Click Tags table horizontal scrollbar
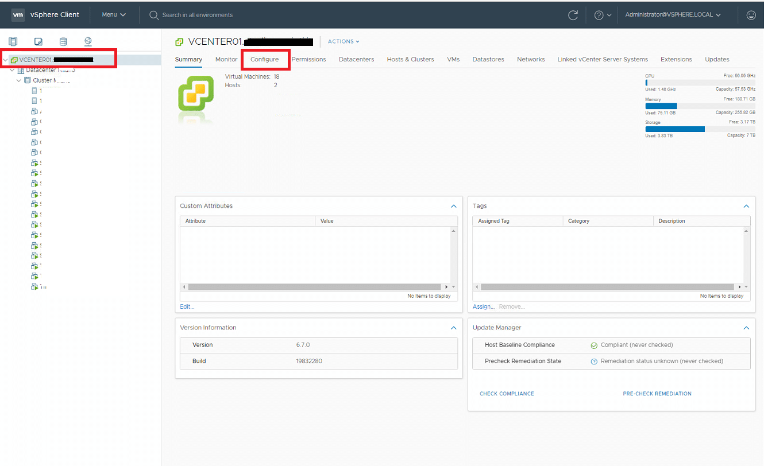764x466 pixels. pos(608,287)
